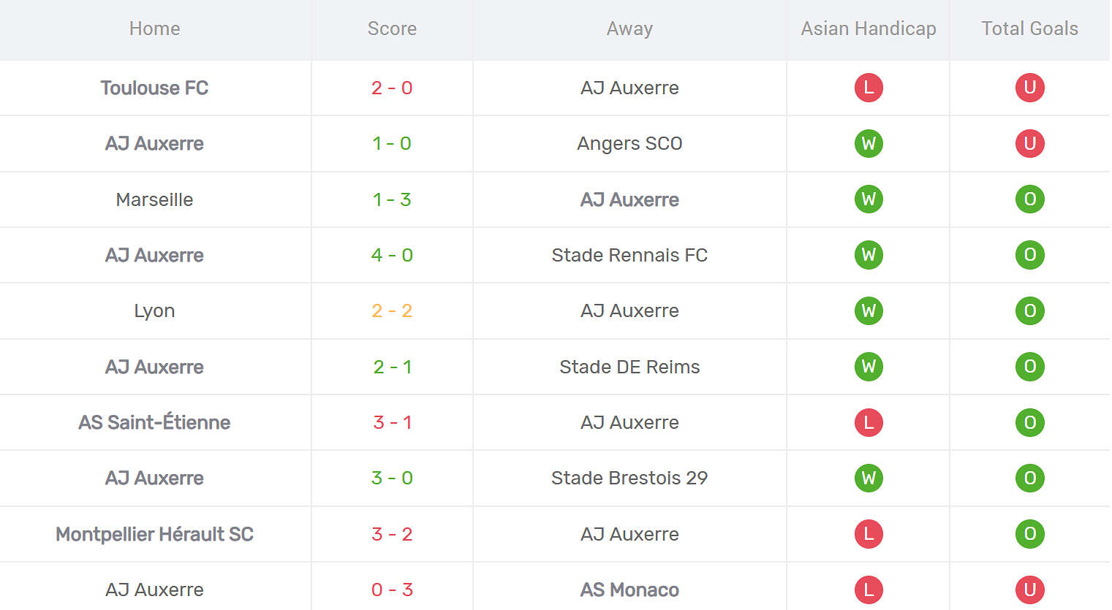The height and width of the screenshot is (610, 1112).
Task: Click the 2 - 2 Lyon match score
Action: click(392, 310)
